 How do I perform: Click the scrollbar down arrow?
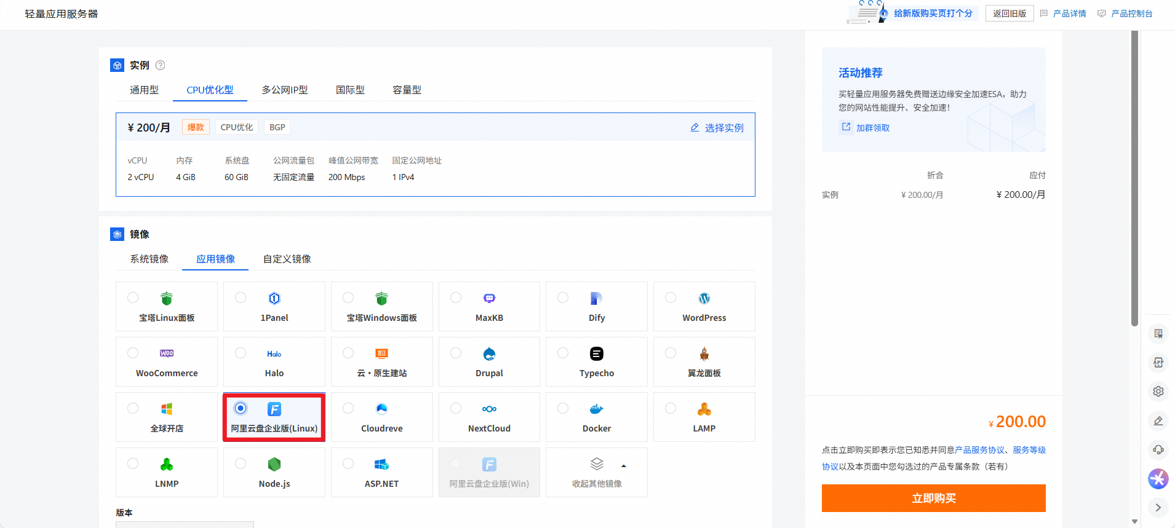tap(1134, 522)
